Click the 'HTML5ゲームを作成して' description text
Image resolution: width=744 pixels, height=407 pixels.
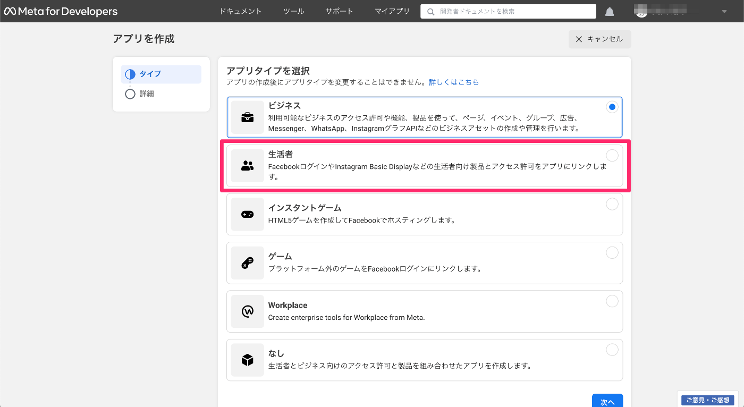click(362, 220)
